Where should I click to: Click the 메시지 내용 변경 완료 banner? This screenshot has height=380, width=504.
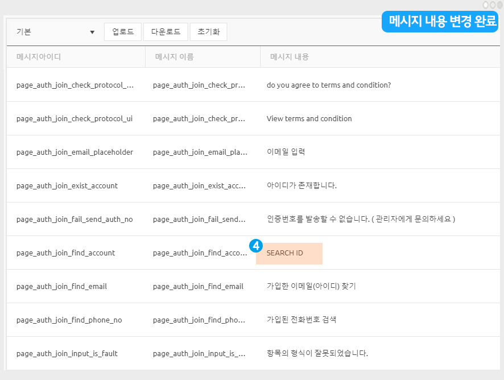click(x=443, y=22)
